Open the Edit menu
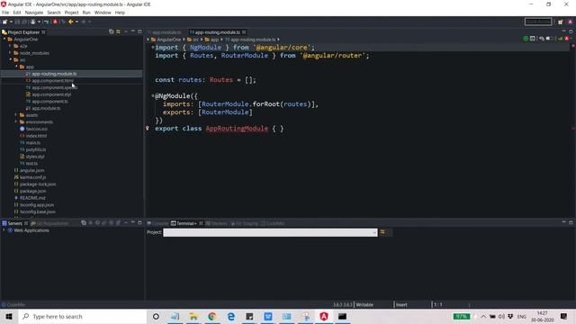This screenshot has width=576, height=324. (17, 13)
